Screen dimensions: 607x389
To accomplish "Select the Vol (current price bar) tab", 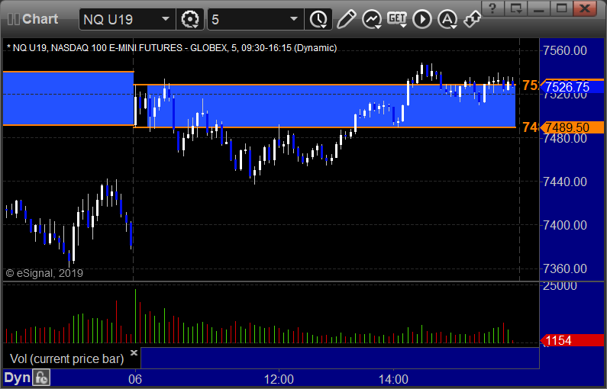I will point(66,358).
